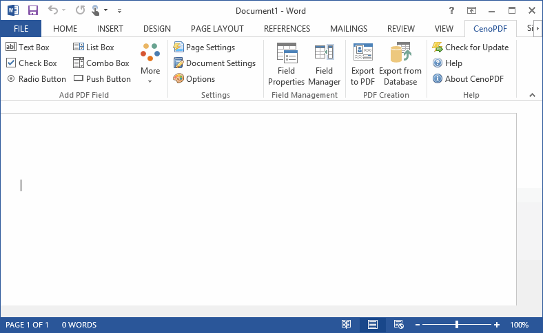This screenshot has width=543, height=333.
Task: Undo the last action
Action: point(53,10)
